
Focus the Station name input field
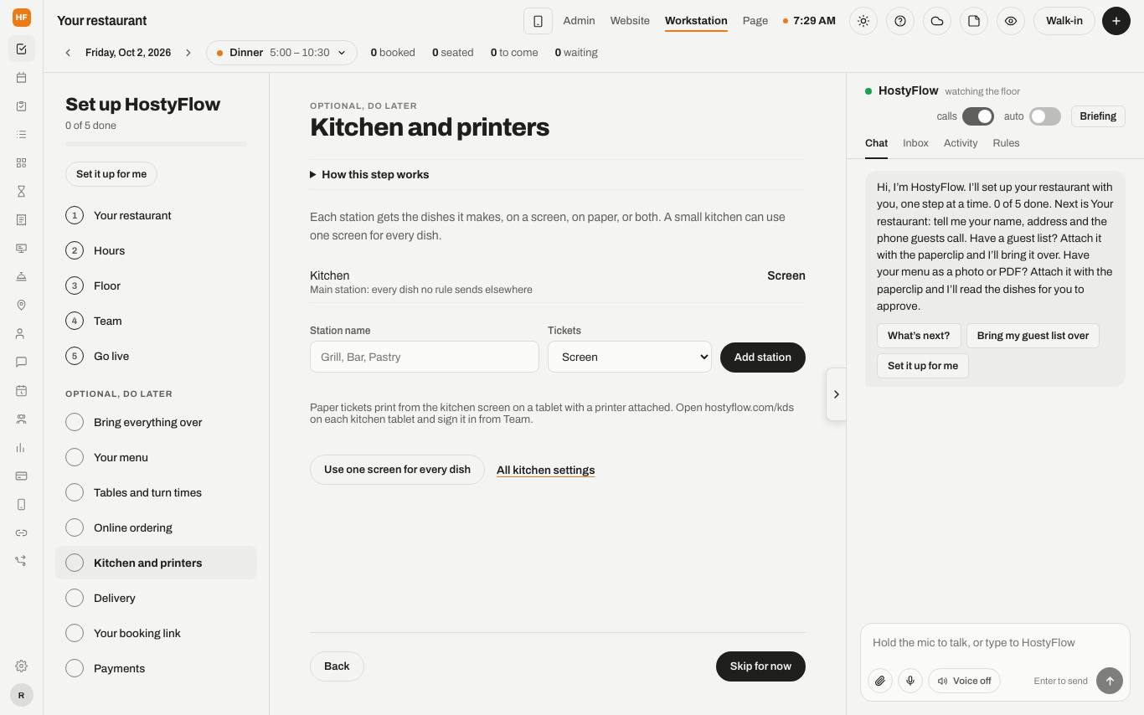coord(425,357)
